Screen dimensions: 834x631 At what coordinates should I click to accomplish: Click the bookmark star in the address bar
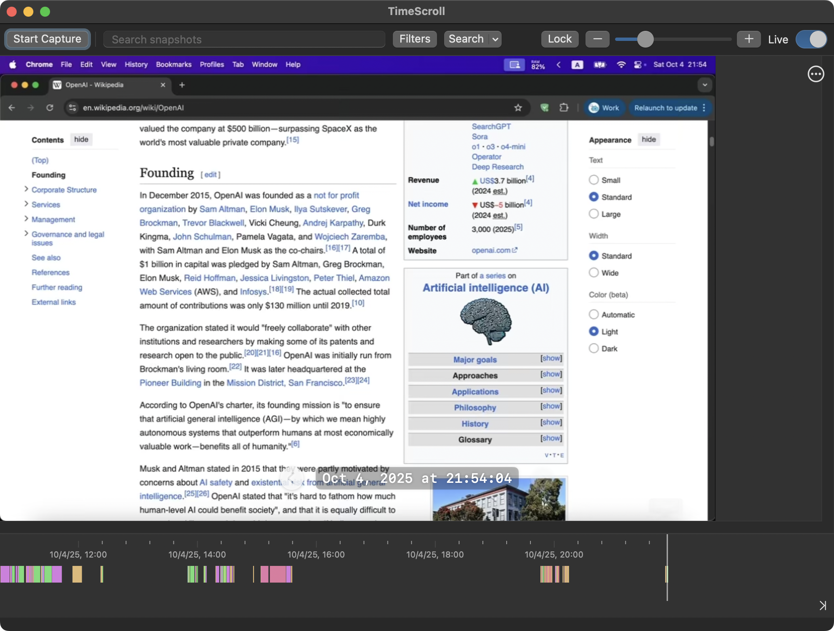(x=518, y=107)
